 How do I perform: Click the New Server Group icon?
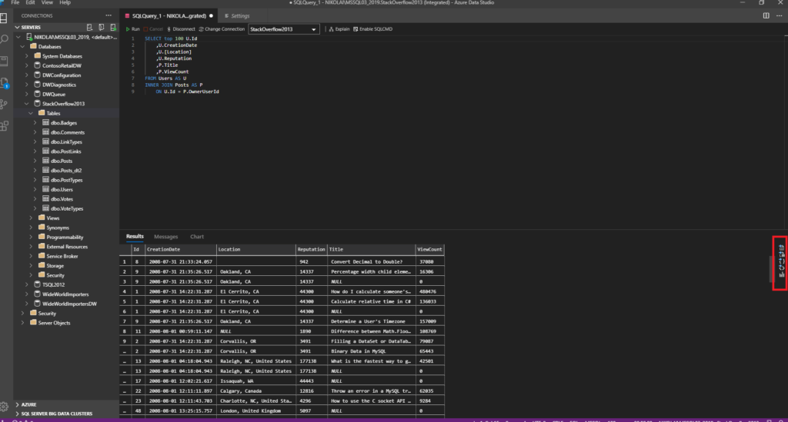(102, 27)
